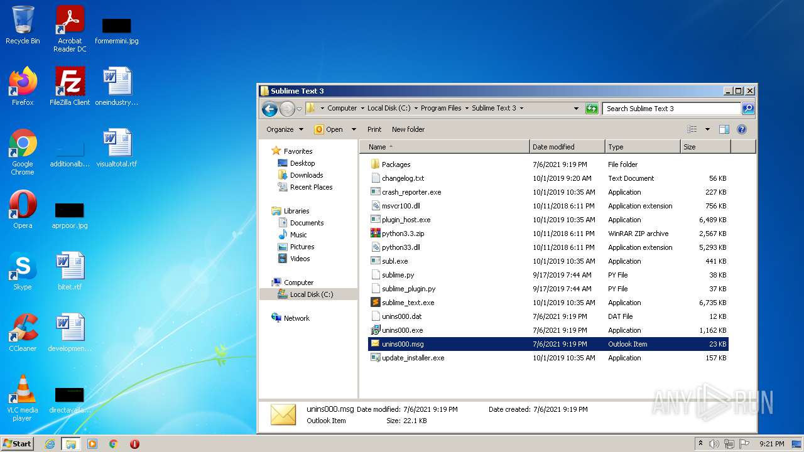
Task: Open recent pages dropdown next to Forward
Action: coord(299,109)
